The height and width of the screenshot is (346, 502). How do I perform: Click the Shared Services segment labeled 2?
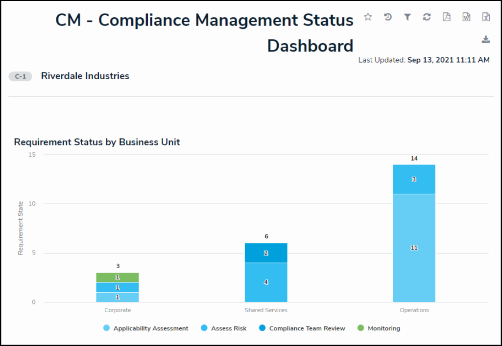pyautogui.click(x=266, y=253)
